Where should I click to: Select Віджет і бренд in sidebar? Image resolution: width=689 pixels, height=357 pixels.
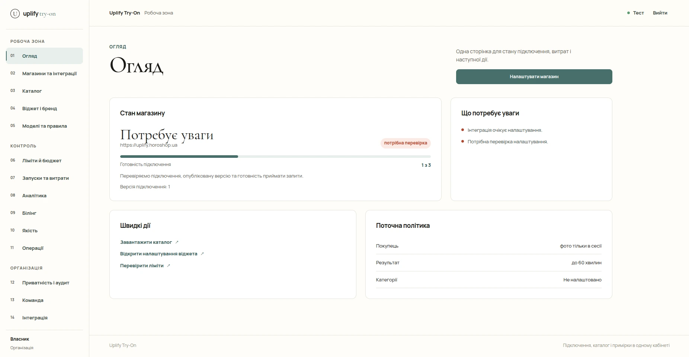pos(44,108)
